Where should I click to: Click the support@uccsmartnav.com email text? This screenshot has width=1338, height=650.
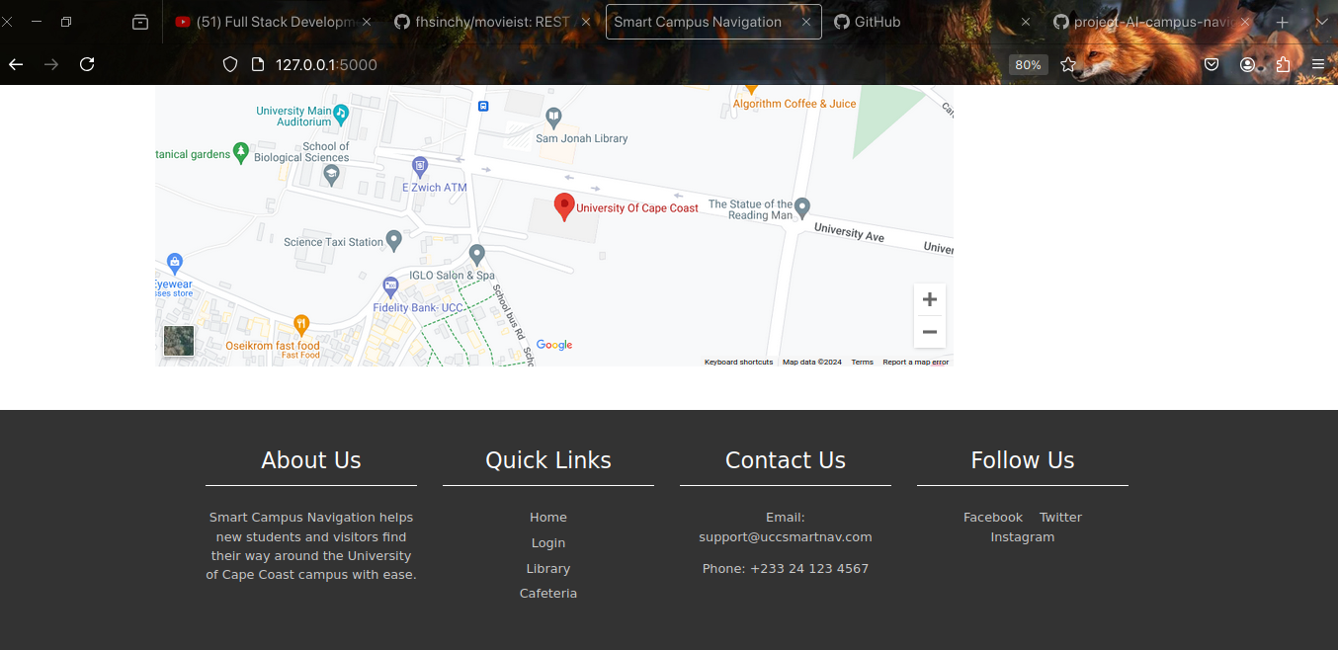coord(786,537)
